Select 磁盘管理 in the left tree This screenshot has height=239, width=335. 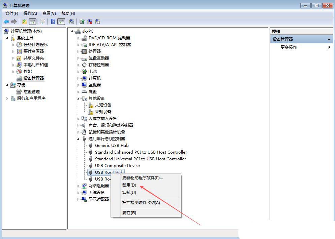31,92
